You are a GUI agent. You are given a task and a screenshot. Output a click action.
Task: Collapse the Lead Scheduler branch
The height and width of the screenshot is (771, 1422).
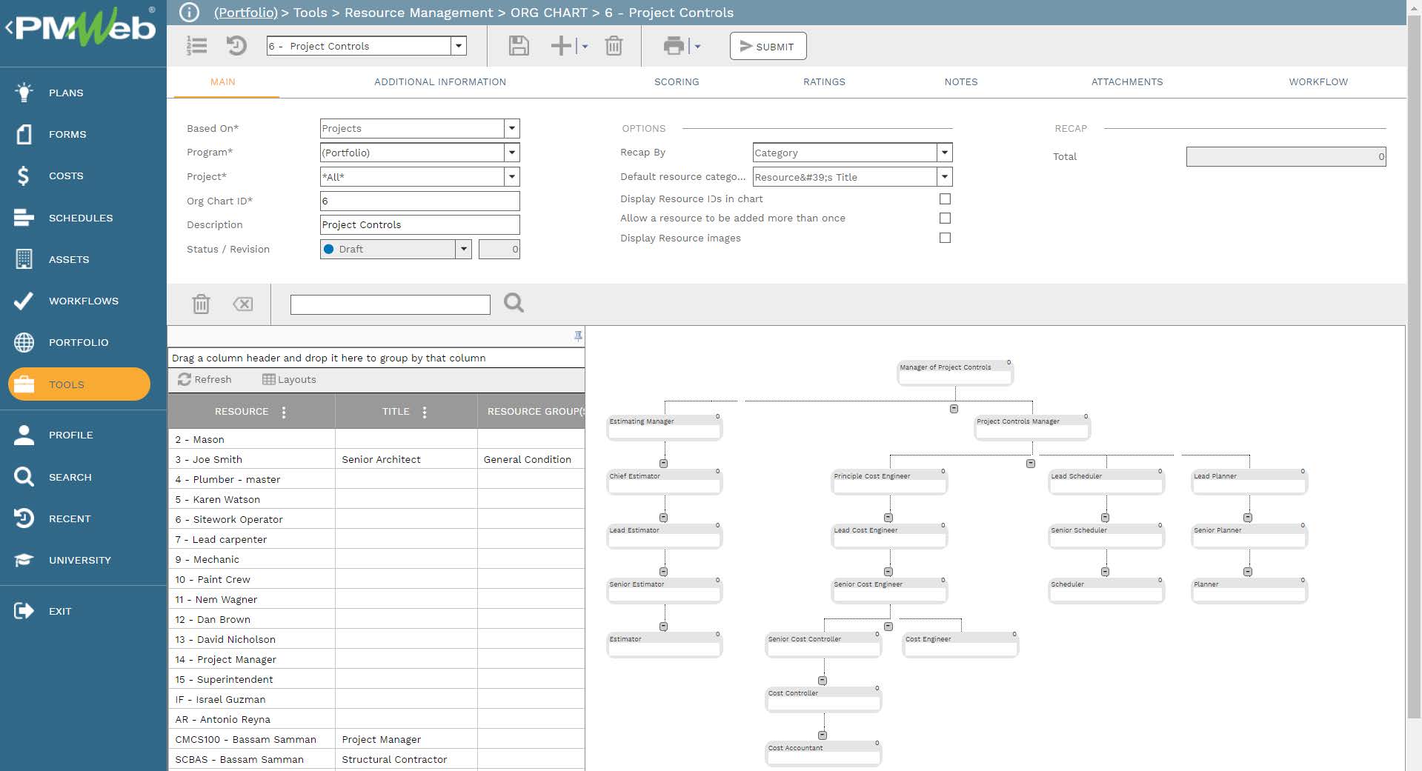(x=1105, y=518)
